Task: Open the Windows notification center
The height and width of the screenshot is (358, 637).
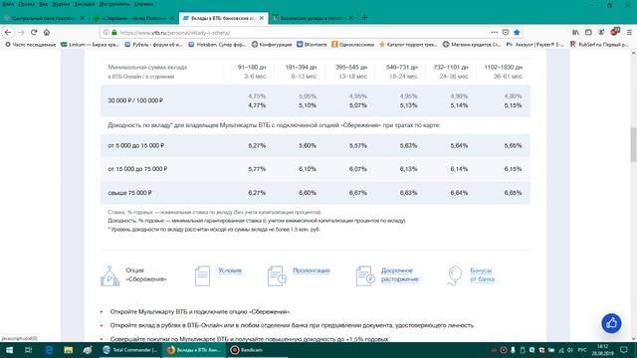Action: tap(624, 350)
